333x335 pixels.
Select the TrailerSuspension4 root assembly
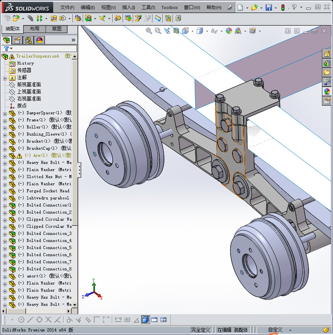37,56
